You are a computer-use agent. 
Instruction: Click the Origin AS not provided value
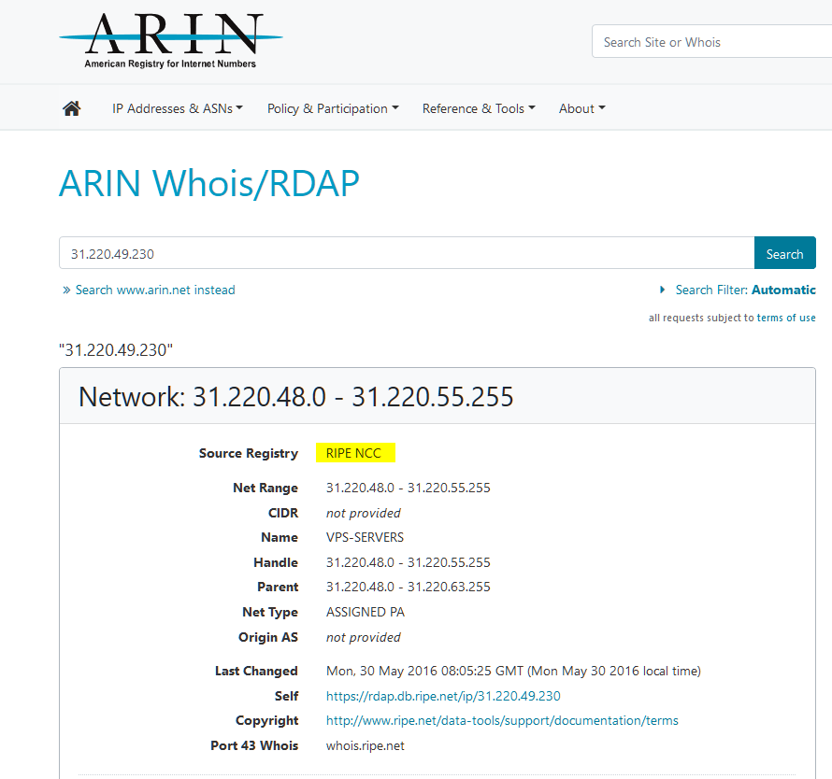point(363,637)
